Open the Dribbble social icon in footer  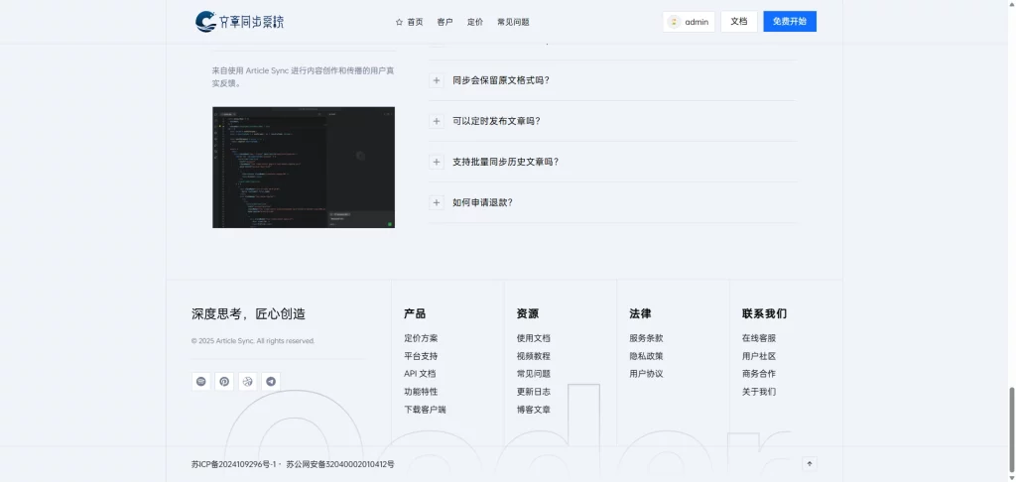point(247,382)
